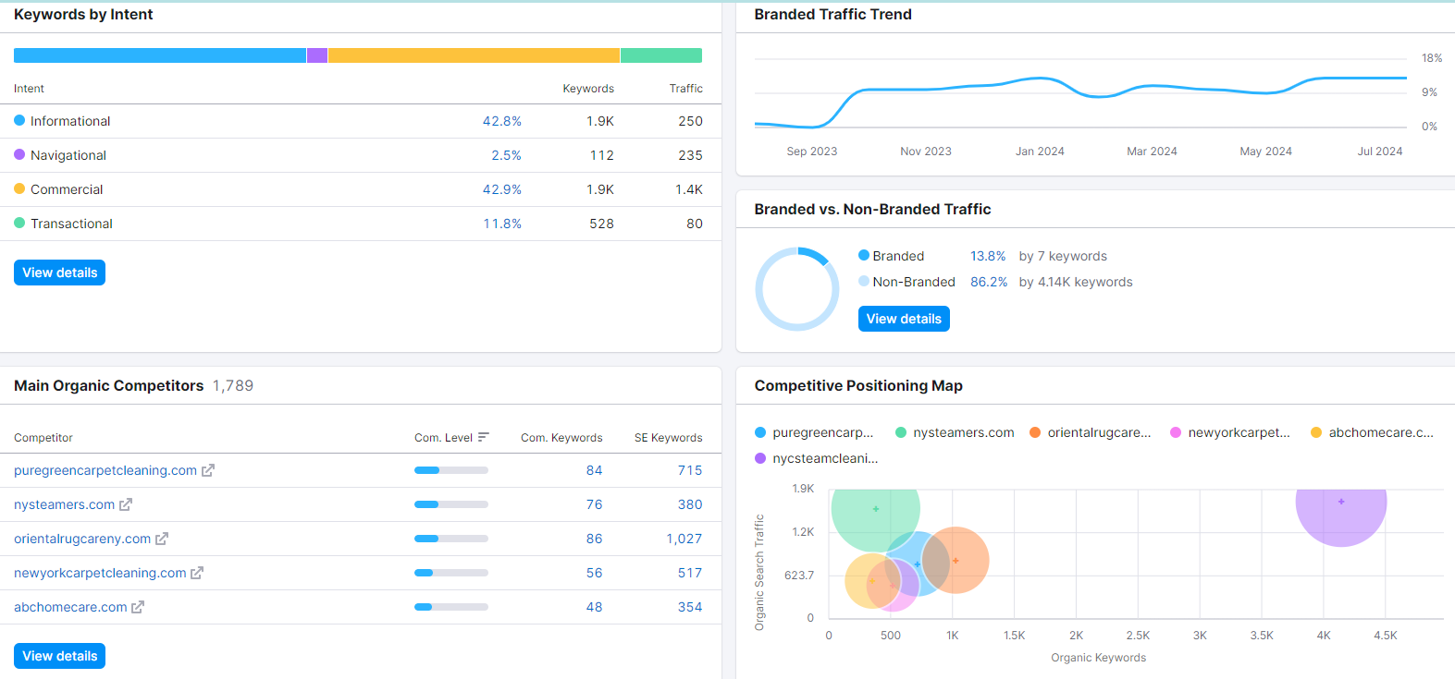The width and height of the screenshot is (1455, 679).
Task: Toggle puregreencarp... legend in positioning map
Action: pos(814,432)
